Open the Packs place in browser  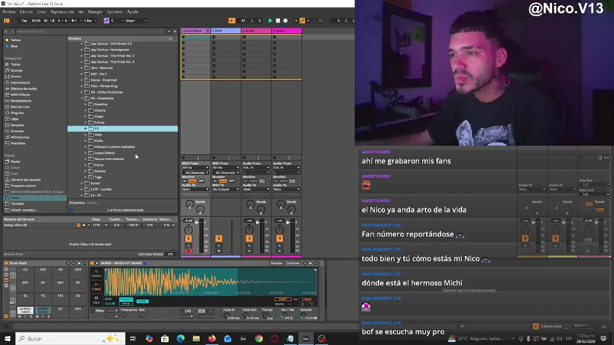15,161
